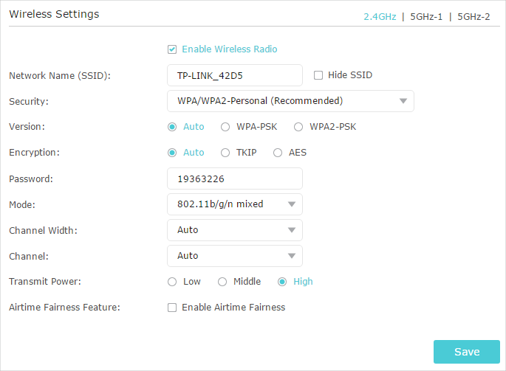Open the Security type dropdown
The width and height of the screenshot is (506, 371).
pyautogui.click(x=290, y=101)
